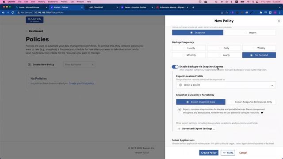Viewport: 283px width, 159px height.
Task: Choose On Demand backup frequency
Action: click(x=259, y=55)
